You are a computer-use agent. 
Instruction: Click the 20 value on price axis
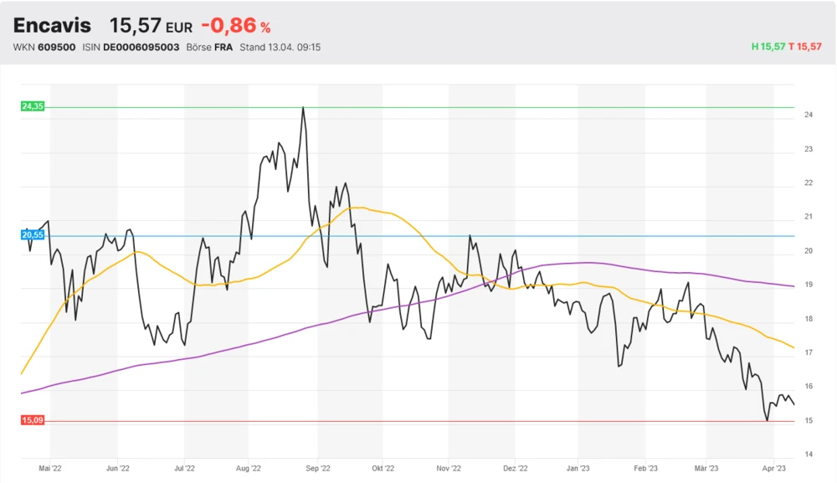click(809, 251)
